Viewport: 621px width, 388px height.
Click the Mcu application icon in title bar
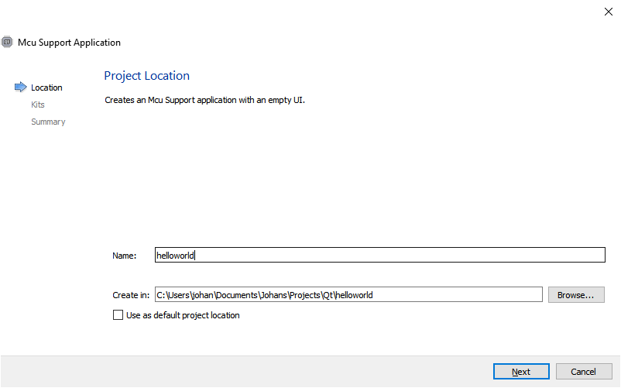tap(7, 42)
